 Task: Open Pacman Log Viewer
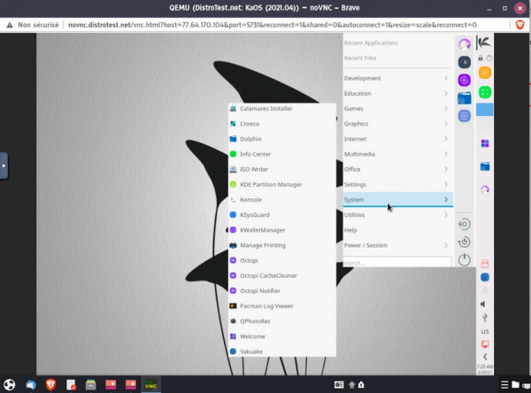(x=265, y=306)
